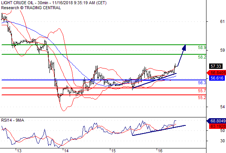This screenshot has width=226, height=153.
Task: Click the 'RSI14 - 9MA' indicator label
Action: [13, 120]
